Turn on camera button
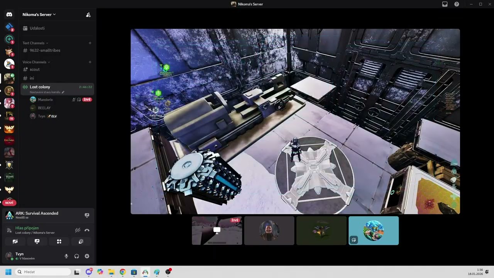 [15, 241]
